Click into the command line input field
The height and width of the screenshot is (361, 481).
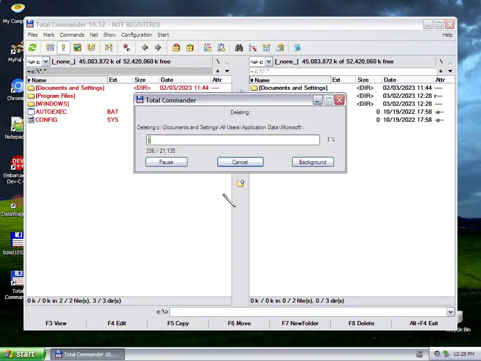(308, 312)
